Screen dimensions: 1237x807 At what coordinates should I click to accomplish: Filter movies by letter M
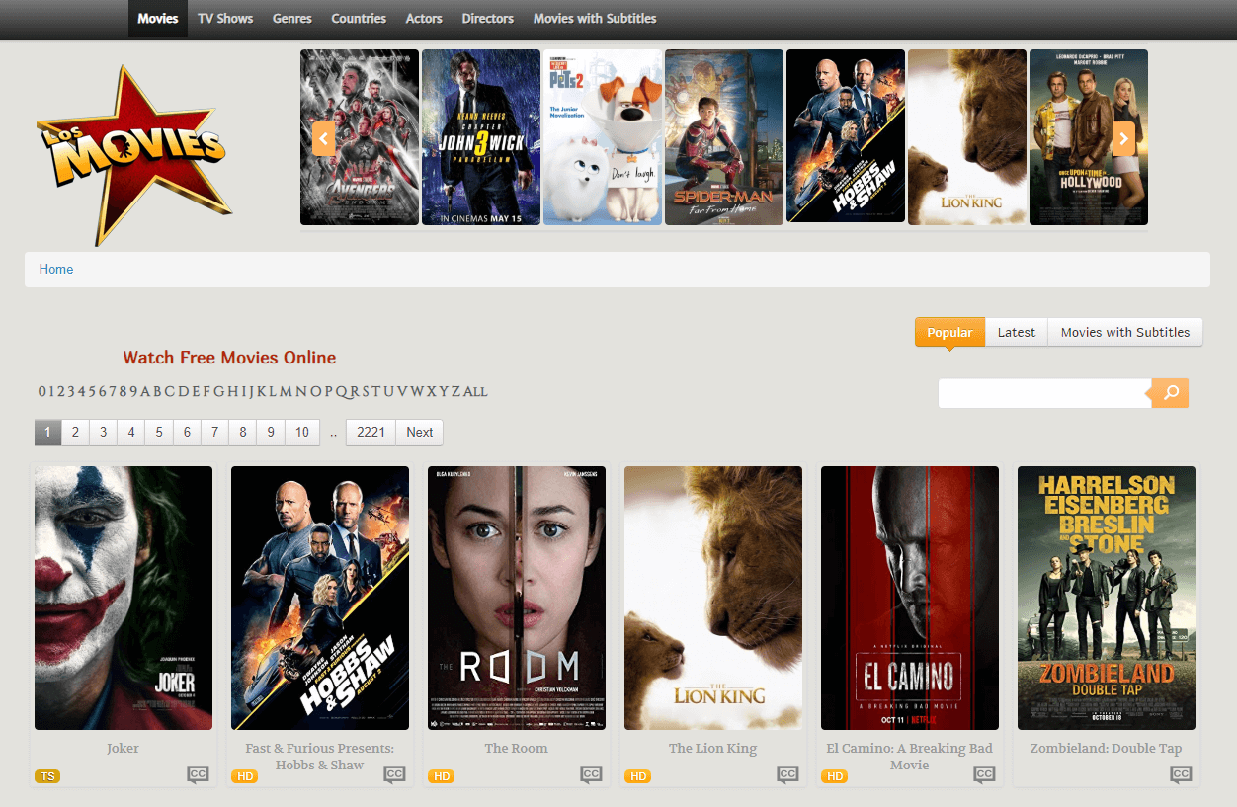click(286, 391)
